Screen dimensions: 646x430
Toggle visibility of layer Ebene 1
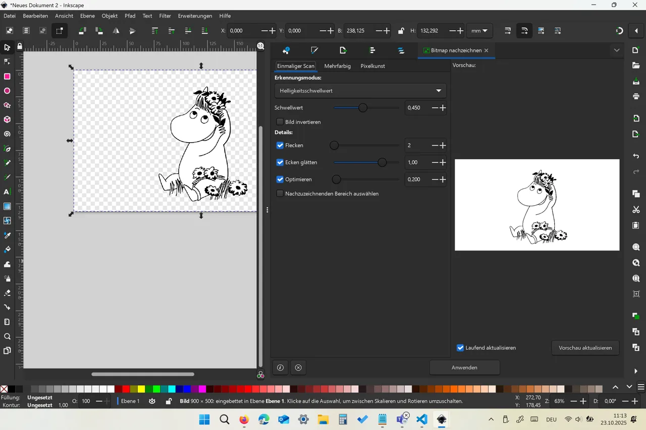click(152, 401)
